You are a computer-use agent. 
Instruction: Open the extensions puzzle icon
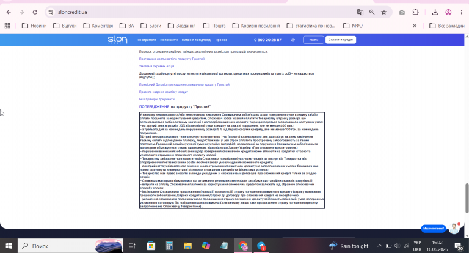tap(415, 12)
